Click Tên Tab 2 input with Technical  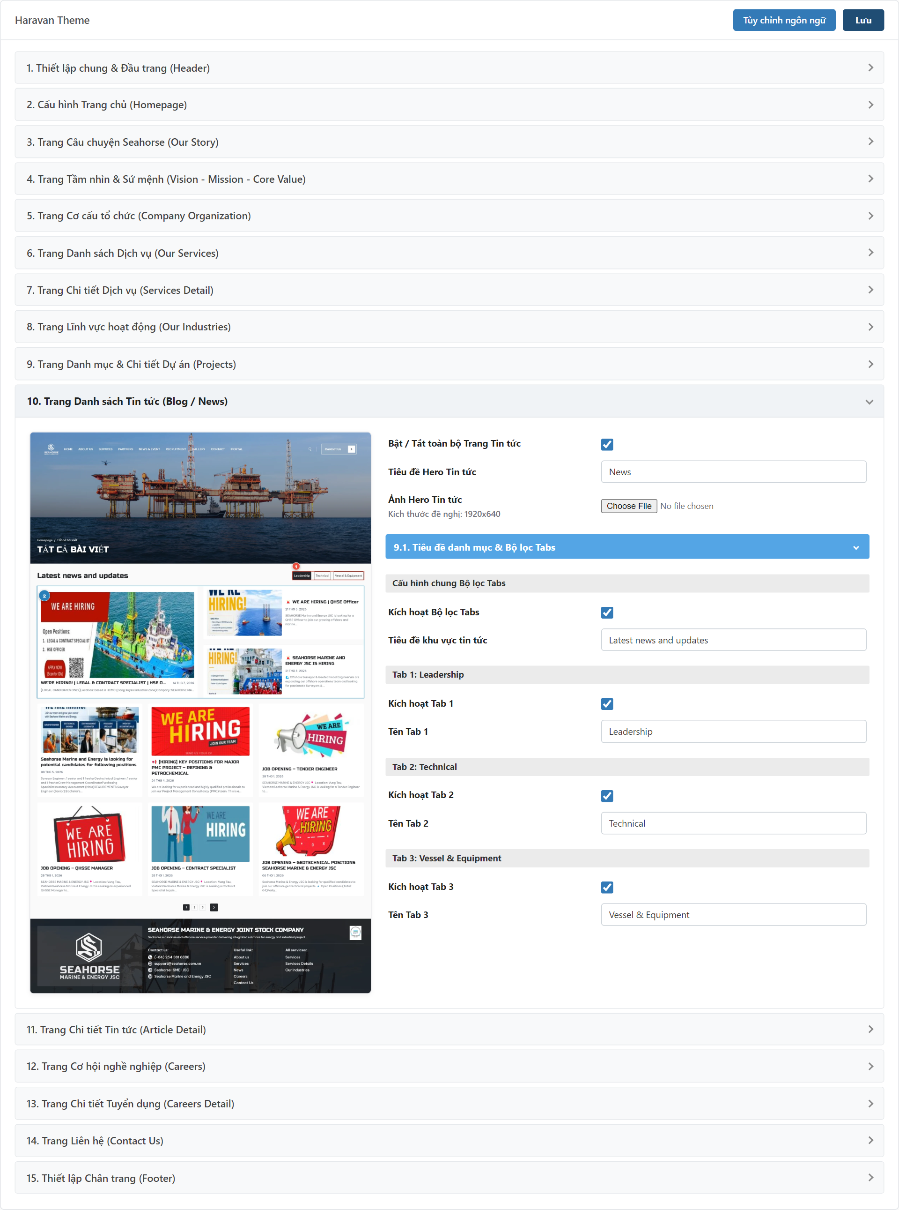click(x=733, y=823)
